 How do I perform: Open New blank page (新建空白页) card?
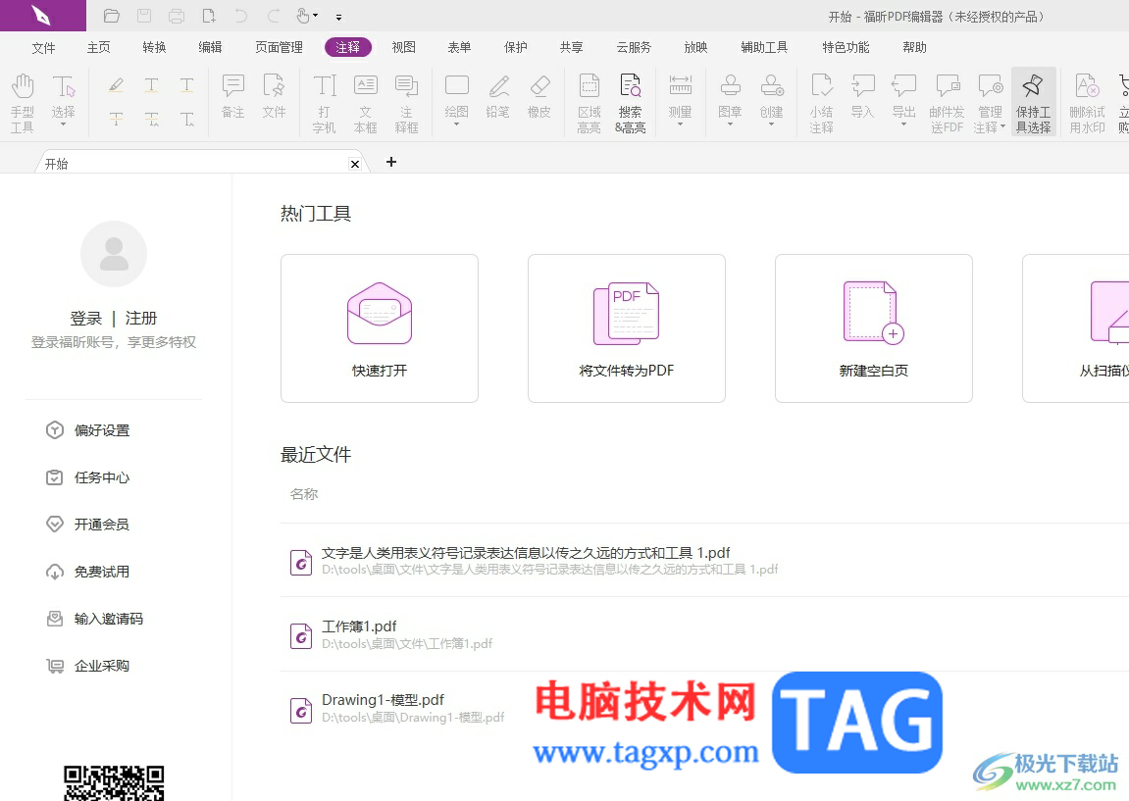pos(873,328)
